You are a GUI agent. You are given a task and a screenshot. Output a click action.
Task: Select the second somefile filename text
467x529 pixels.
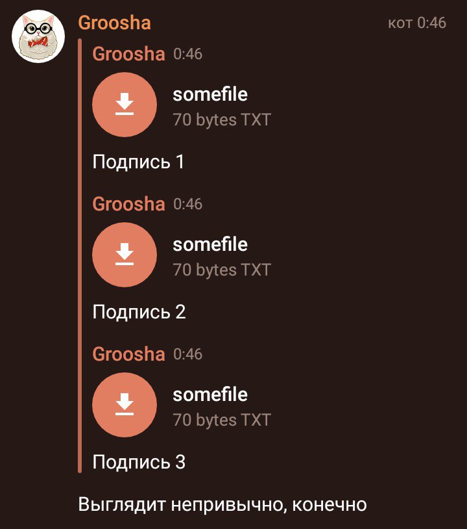click(210, 244)
